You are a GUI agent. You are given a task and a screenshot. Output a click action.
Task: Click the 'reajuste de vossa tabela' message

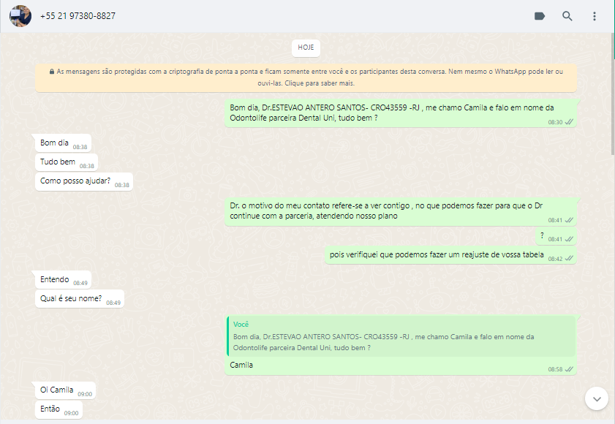[x=450, y=255]
